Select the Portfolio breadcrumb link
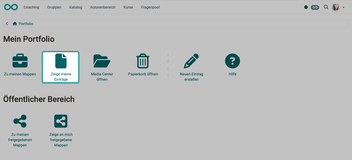The width and height of the screenshot is (352, 160). [26, 24]
